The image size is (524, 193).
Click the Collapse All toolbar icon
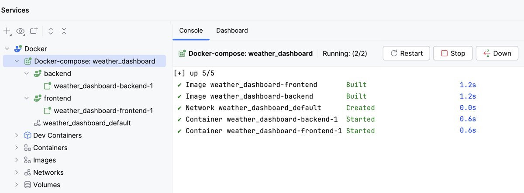coord(64,31)
